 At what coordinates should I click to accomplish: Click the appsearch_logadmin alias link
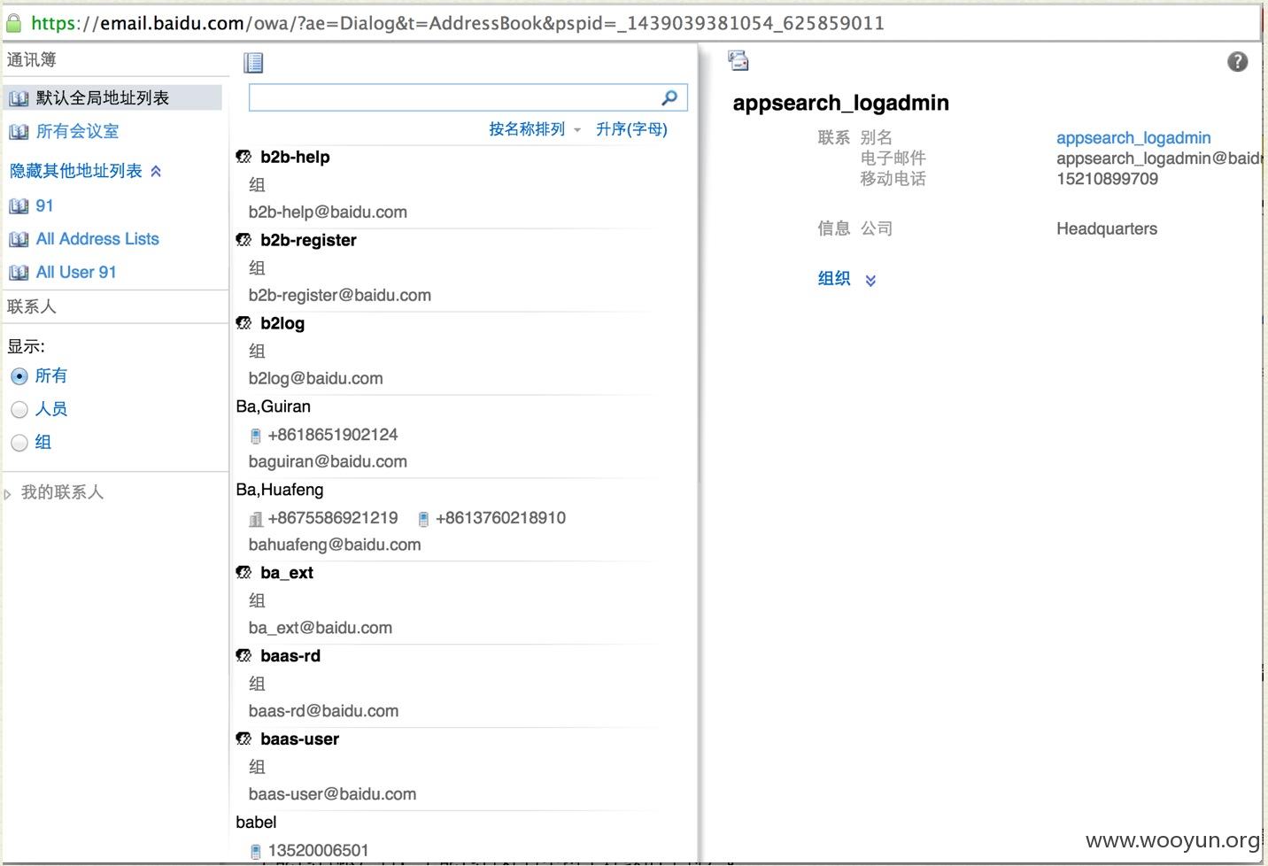tap(1133, 137)
